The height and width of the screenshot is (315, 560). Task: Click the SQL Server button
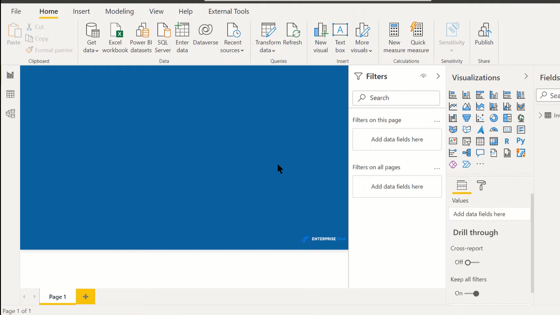[163, 38]
